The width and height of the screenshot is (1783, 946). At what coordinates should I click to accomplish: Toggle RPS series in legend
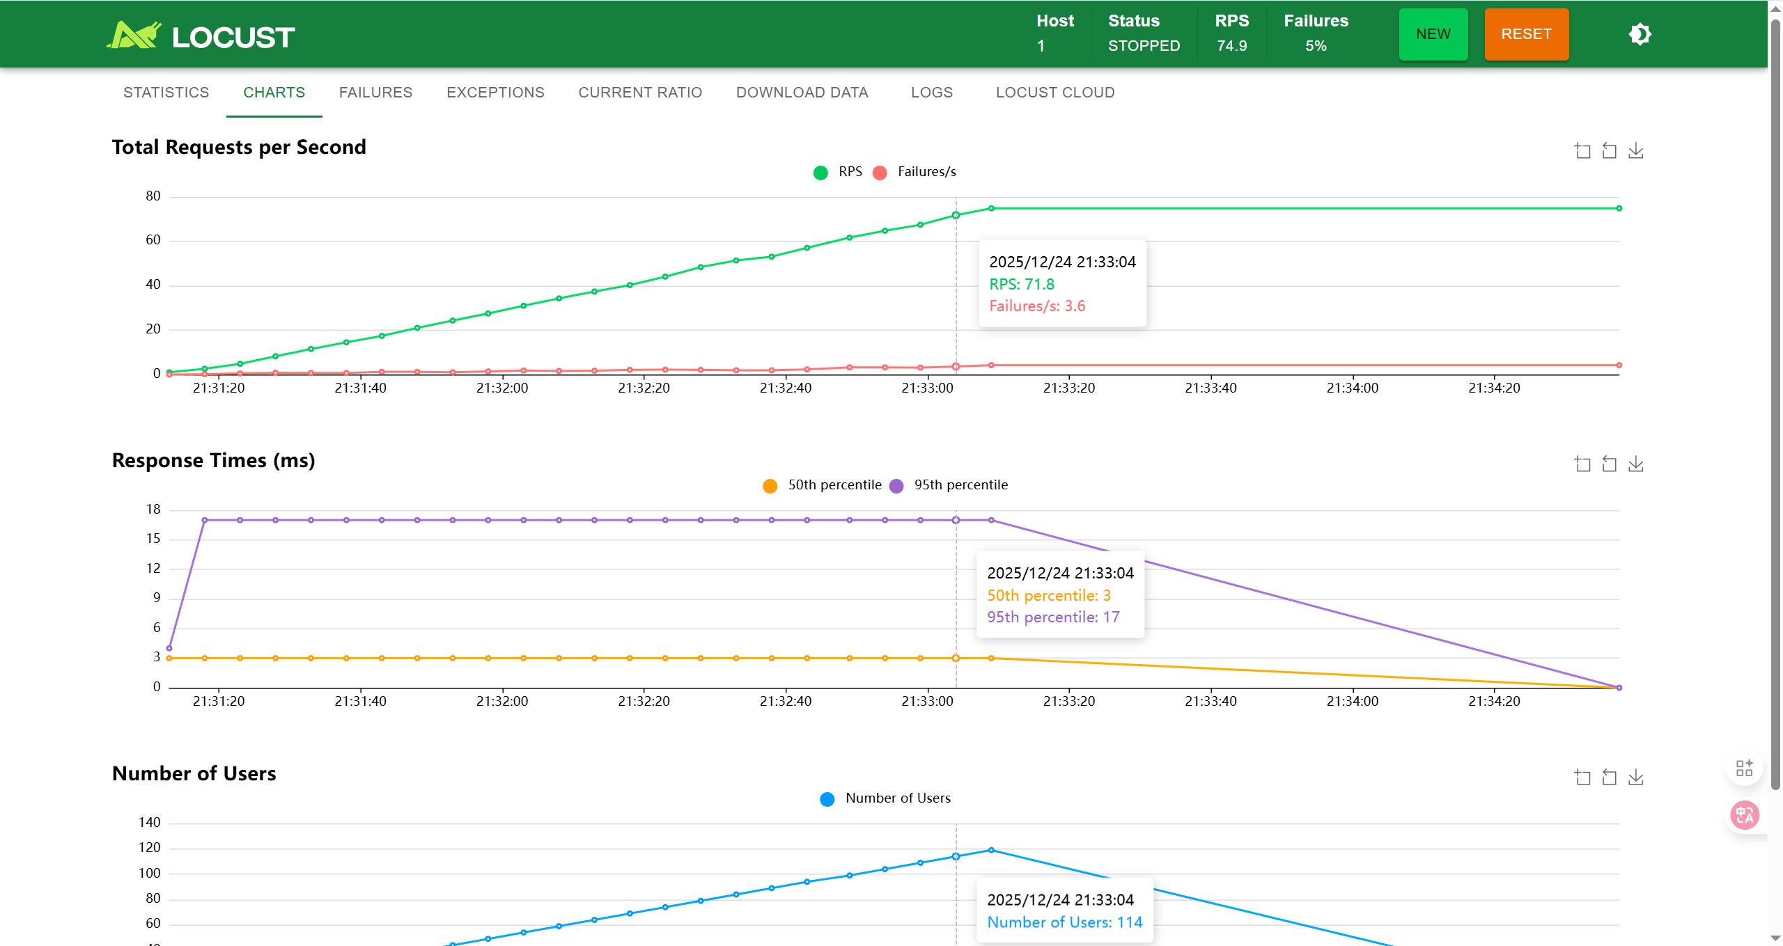coord(838,172)
